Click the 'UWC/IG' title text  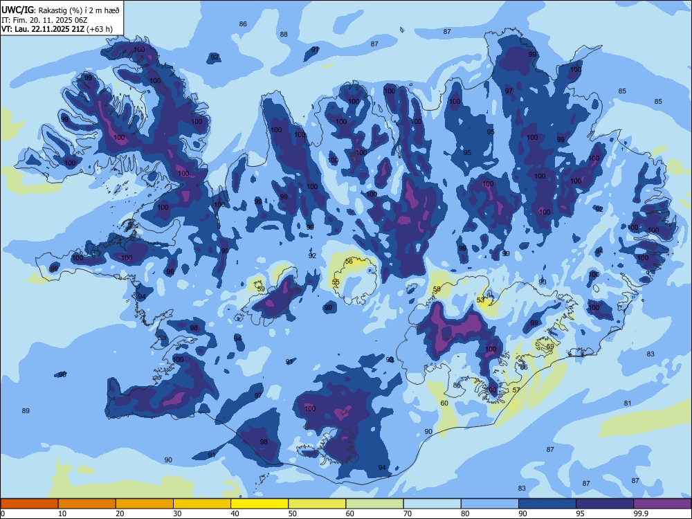point(17,10)
